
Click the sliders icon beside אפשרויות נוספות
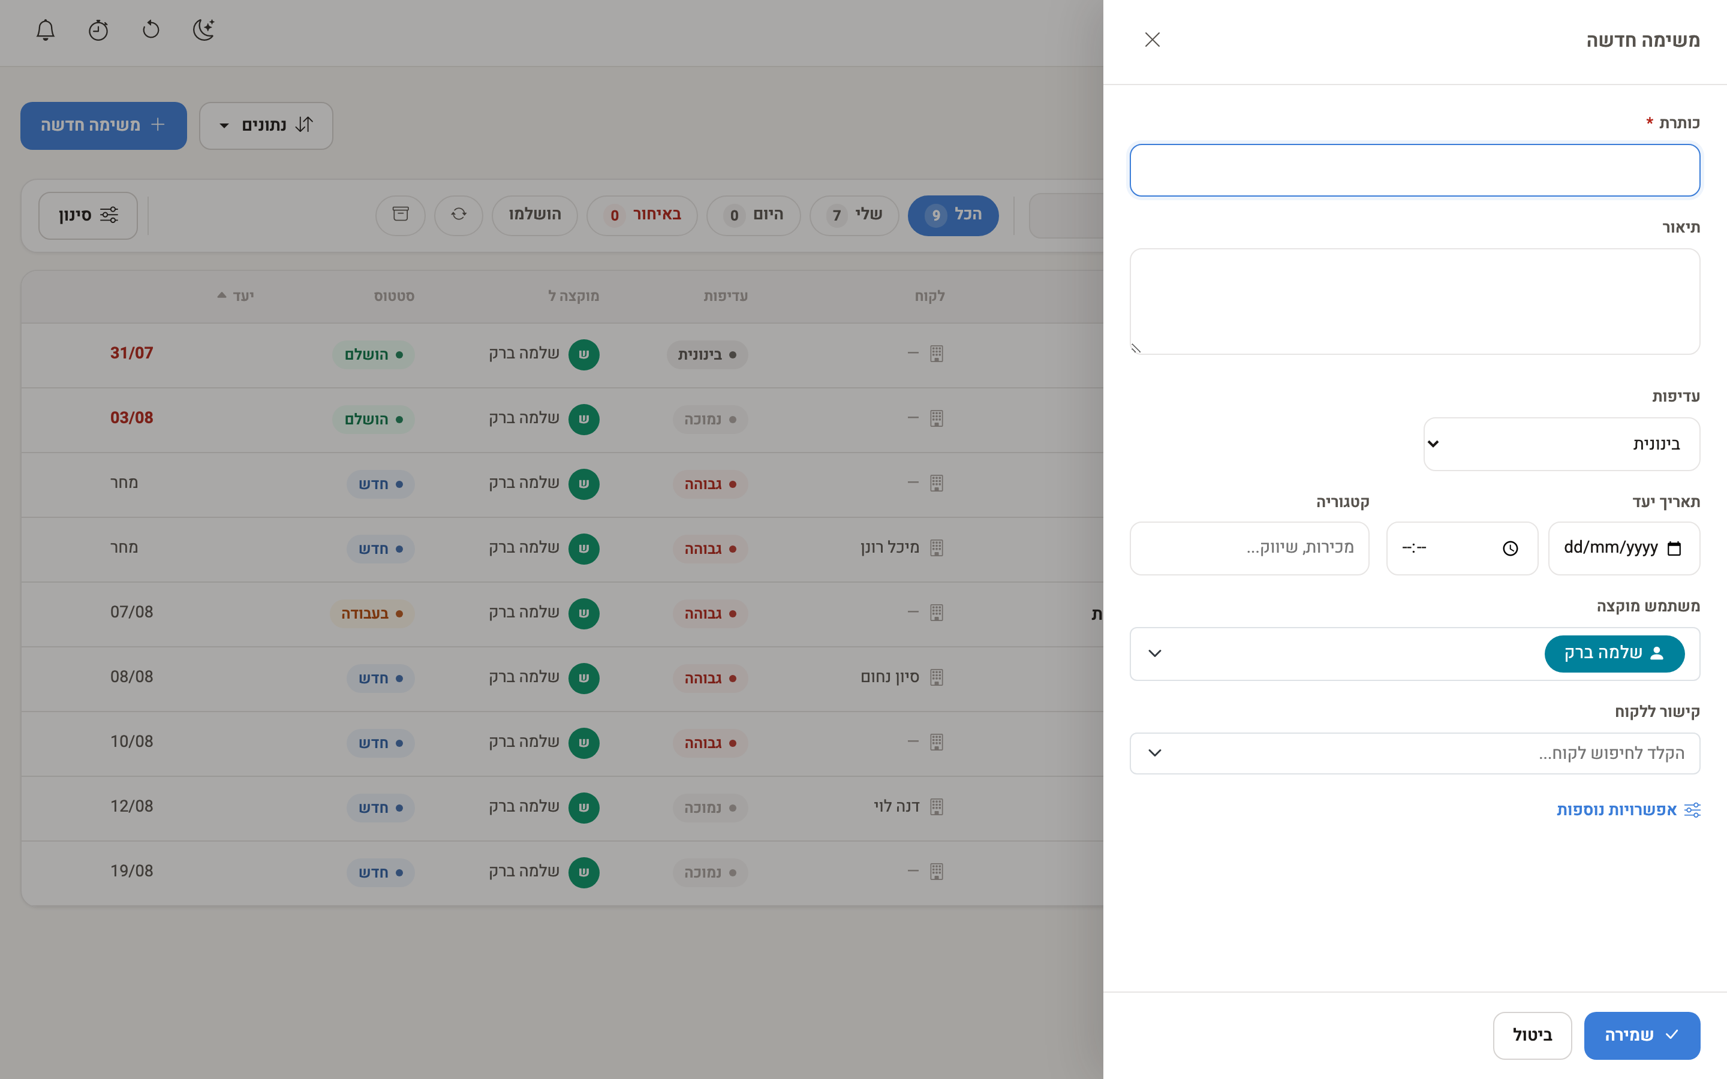(x=1692, y=810)
